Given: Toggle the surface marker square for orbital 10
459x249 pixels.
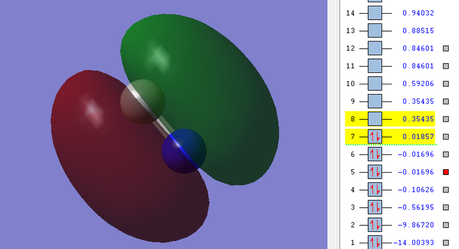Looking at the screenshot, I should 446,84.
